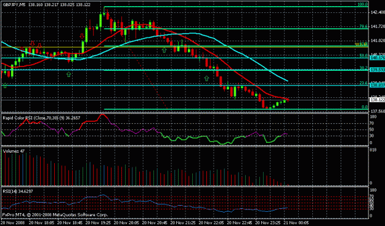This screenshot has width=385, height=226.
Task: Click the 141.720 price scale value
Action: click(x=378, y=26)
